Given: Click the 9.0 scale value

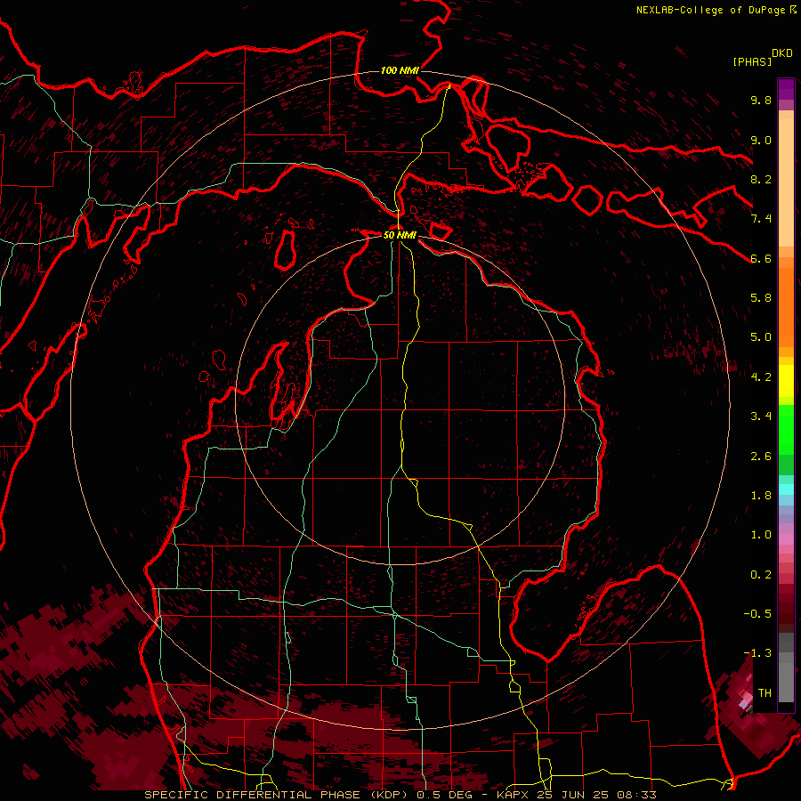Looking at the screenshot, I should tap(761, 140).
